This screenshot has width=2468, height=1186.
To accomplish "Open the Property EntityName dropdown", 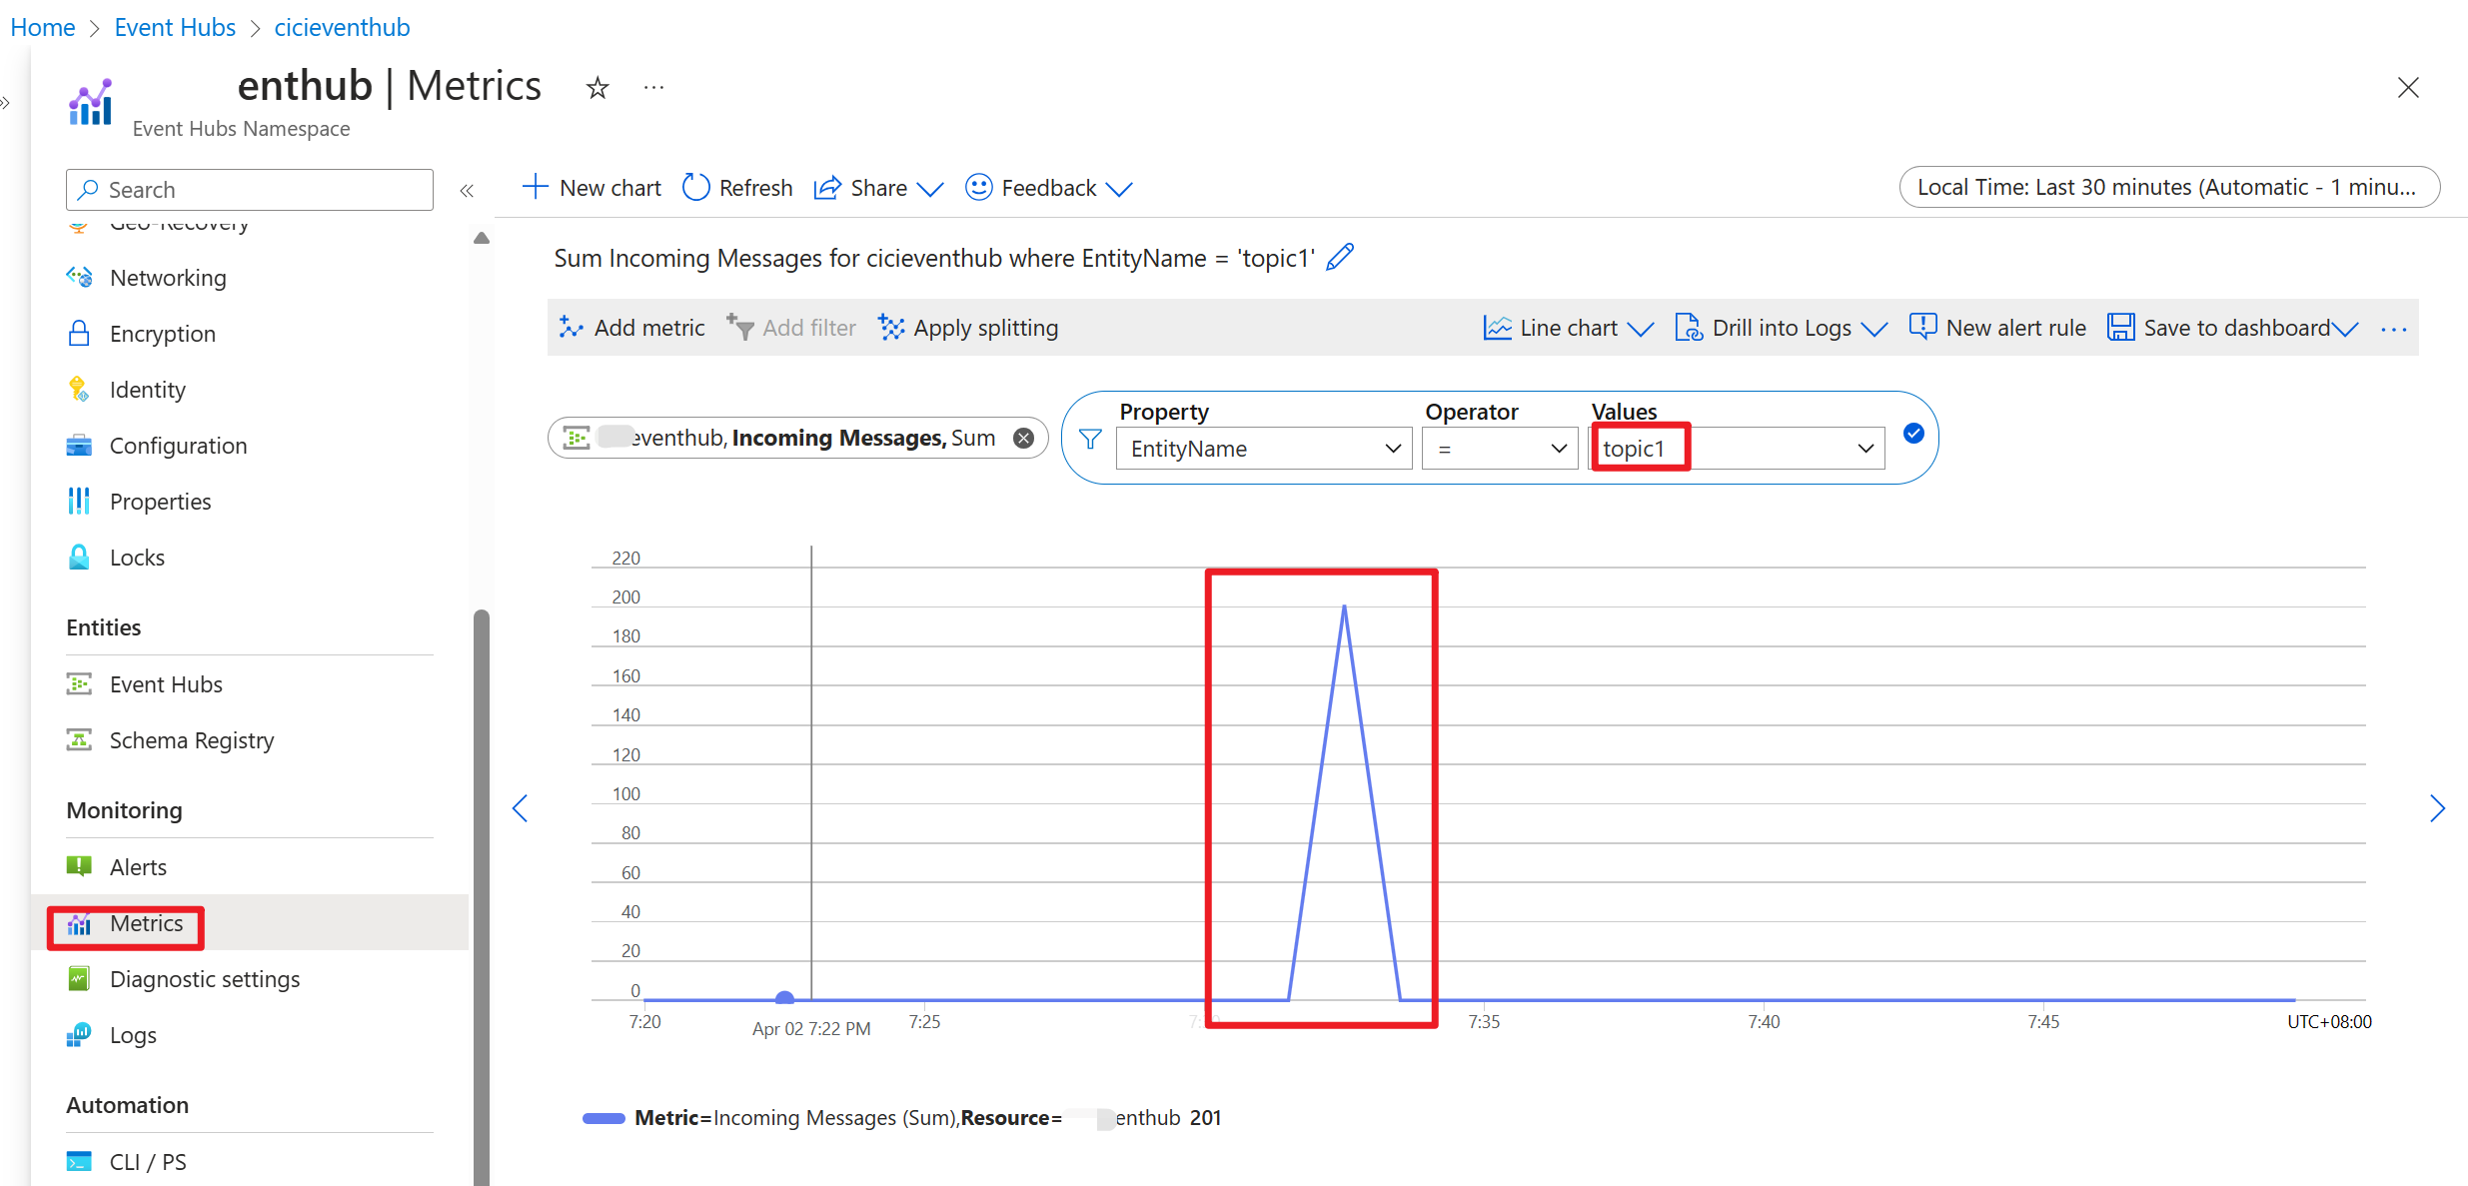I will tap(1264, 449).
